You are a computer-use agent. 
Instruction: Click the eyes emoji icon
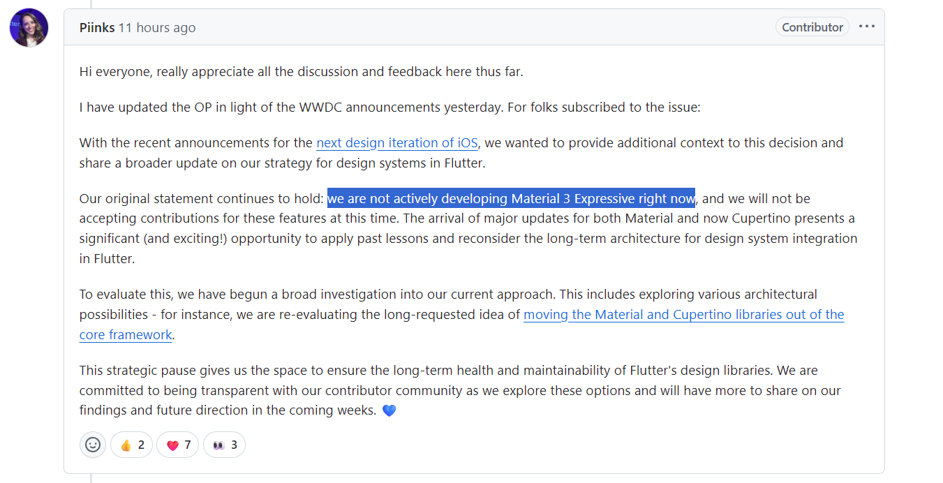click(x=218, y=445)
